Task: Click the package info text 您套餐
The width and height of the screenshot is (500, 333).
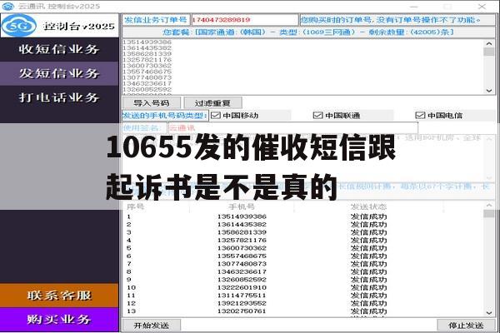Action: coord(308,32)
